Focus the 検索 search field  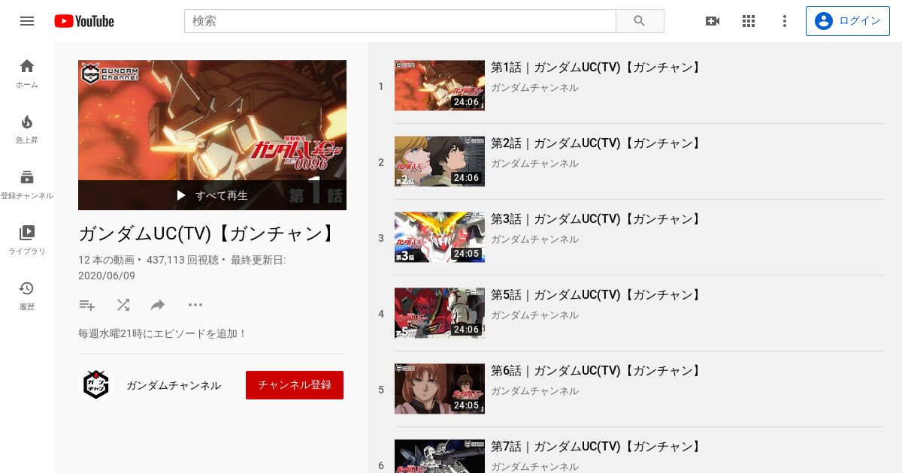(400, 21)
